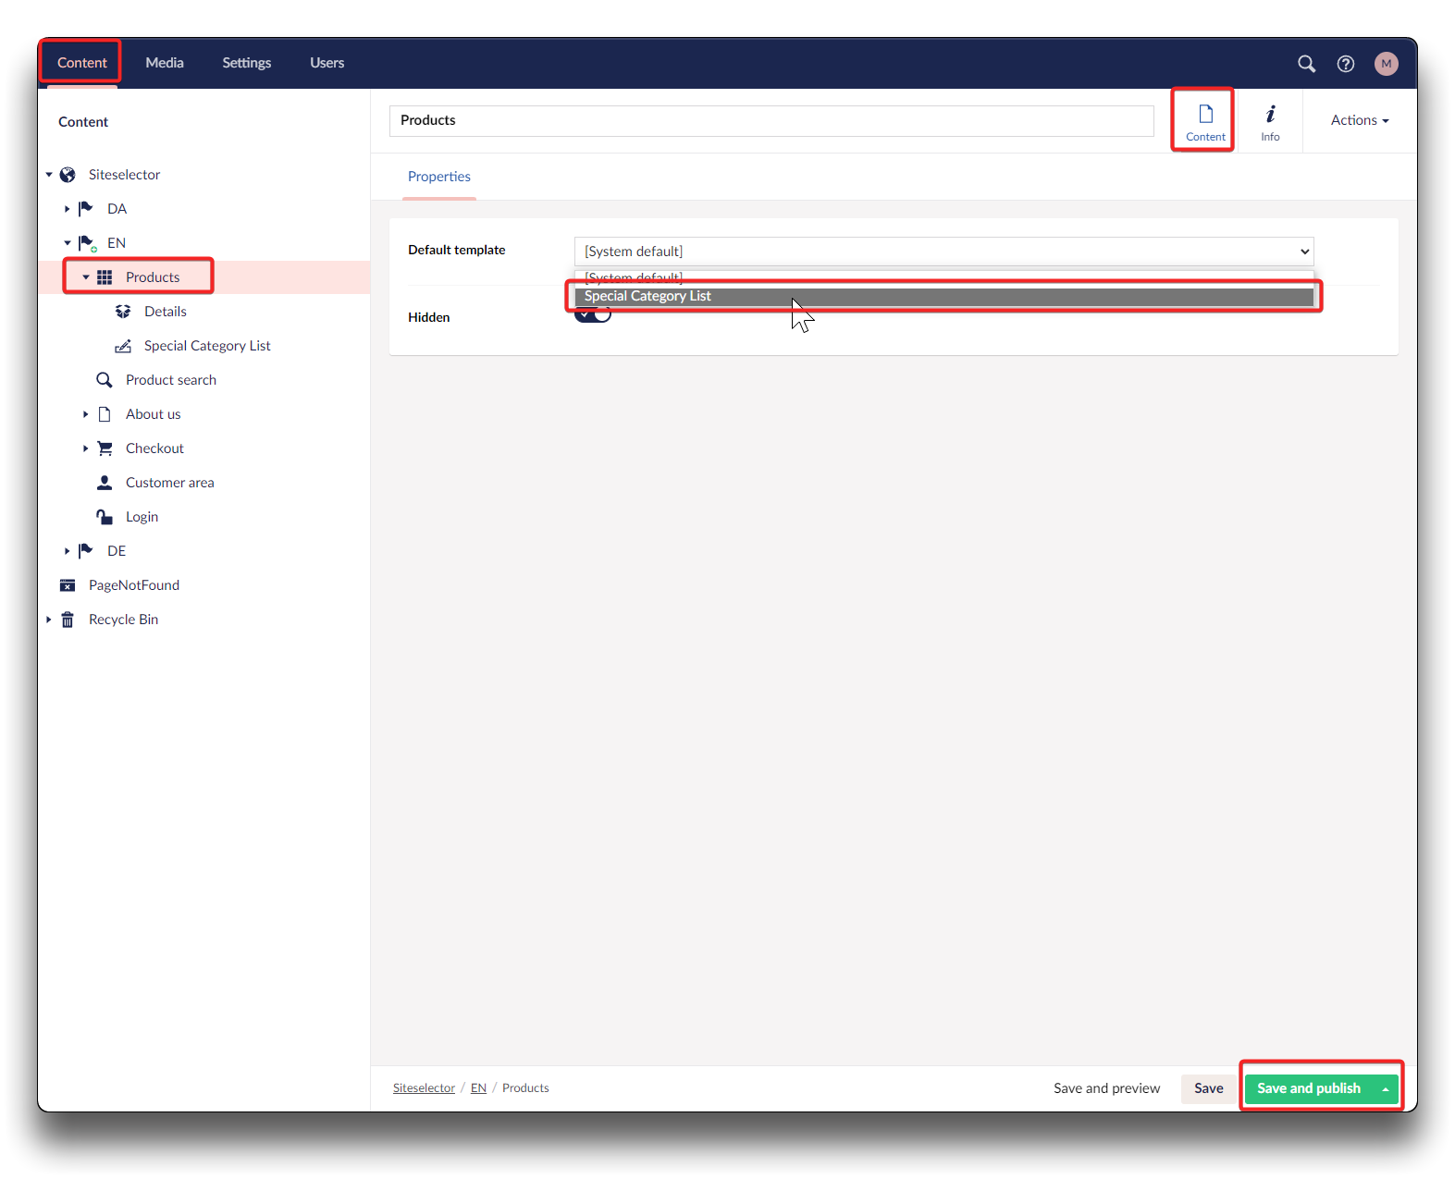Screen dimensions: 1455x1179
Task: Open the help question mark icon
Action: pyautogui.click(x=1346, y=64)
